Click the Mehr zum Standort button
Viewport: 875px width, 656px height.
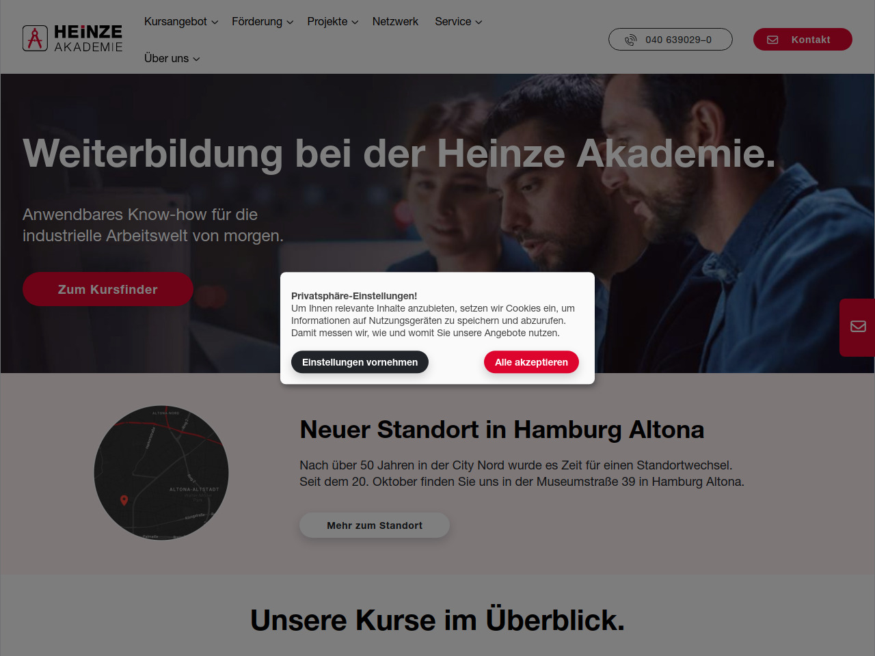(x=375, y=525)
